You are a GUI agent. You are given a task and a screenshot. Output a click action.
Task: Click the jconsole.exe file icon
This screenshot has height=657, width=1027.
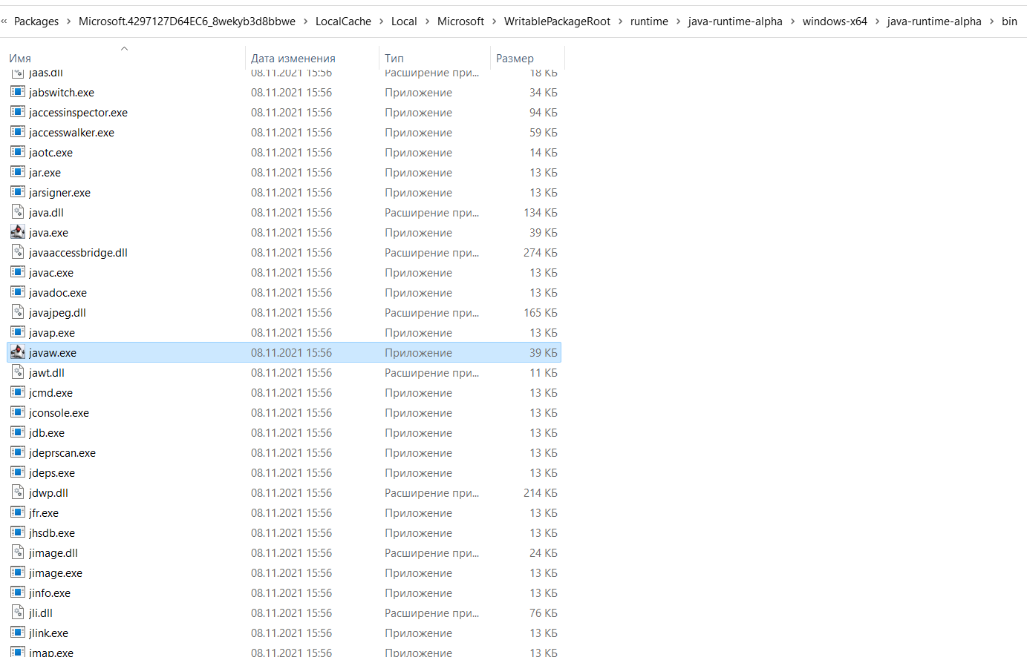point(18,412)
